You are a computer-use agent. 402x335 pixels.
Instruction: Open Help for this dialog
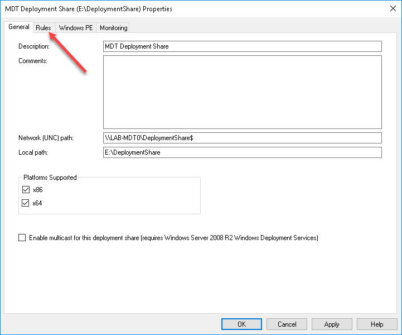377,324
